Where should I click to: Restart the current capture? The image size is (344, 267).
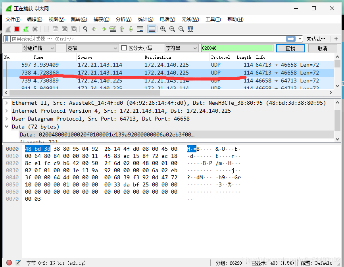[26, 29]
